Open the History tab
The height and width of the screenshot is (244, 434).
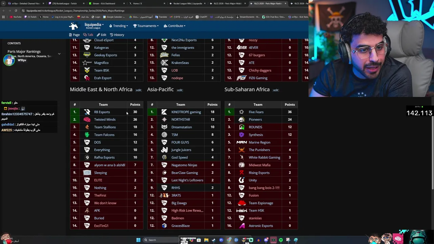point(117,35)
